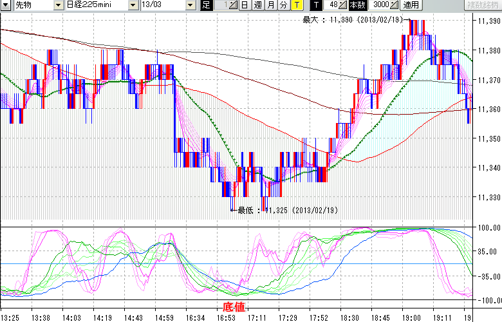This screenshot has height=322, width=502.
Task: Click the black T label icon
Action: point(315,5)
